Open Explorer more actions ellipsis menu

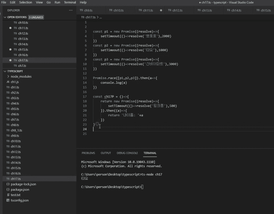(x=71, y=10)
